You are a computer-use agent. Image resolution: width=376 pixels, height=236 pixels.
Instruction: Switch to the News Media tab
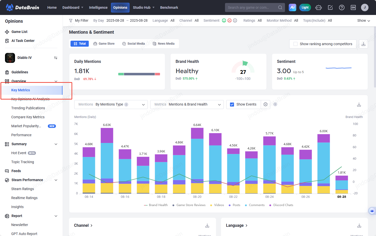pyautogui.click(x=163, y=44)
